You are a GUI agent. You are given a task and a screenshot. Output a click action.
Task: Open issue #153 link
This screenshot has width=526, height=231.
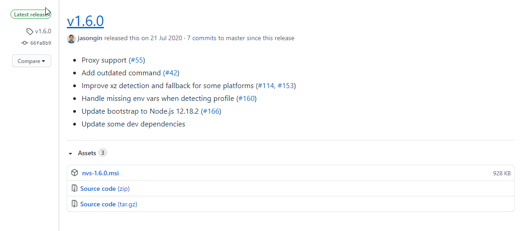pyautogui.click(x=285, y=86)
